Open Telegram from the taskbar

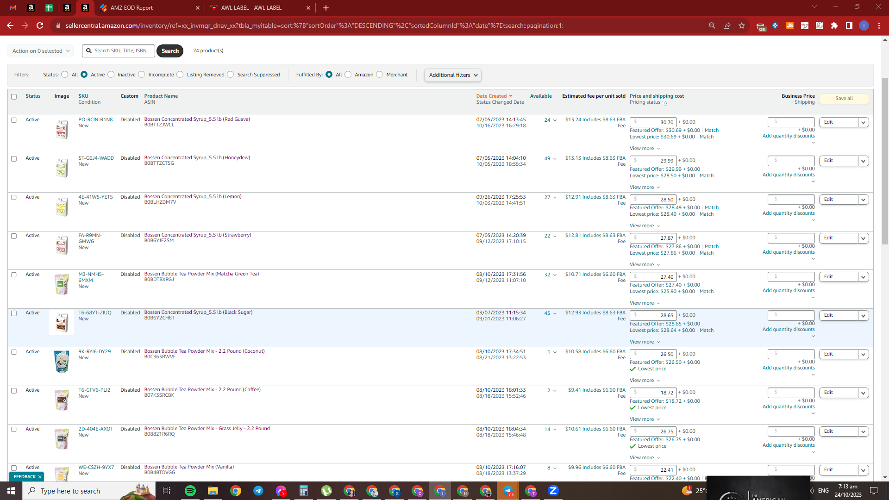pos(258,491)
